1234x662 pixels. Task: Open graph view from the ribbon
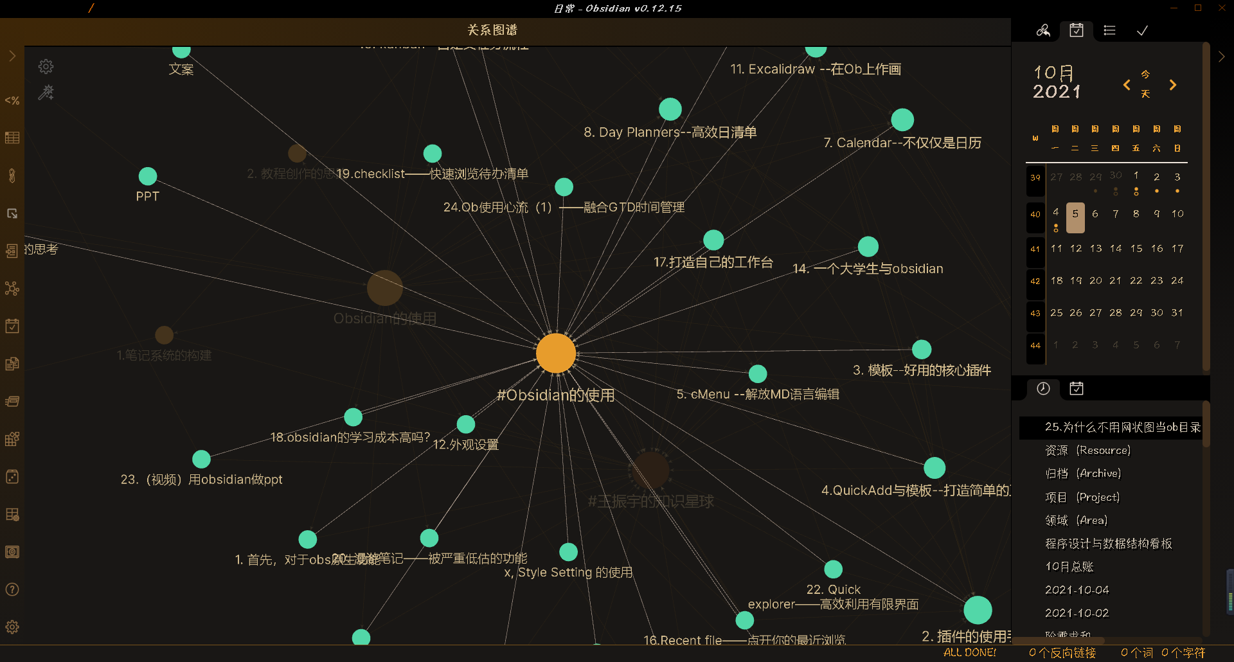point(12,288)
